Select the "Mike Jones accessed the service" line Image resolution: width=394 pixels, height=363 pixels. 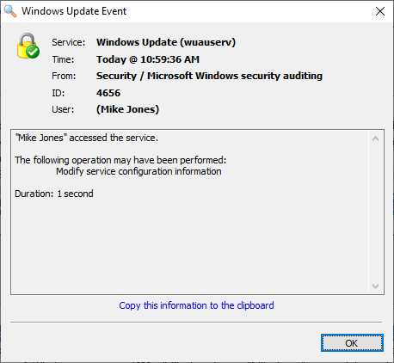87,138
